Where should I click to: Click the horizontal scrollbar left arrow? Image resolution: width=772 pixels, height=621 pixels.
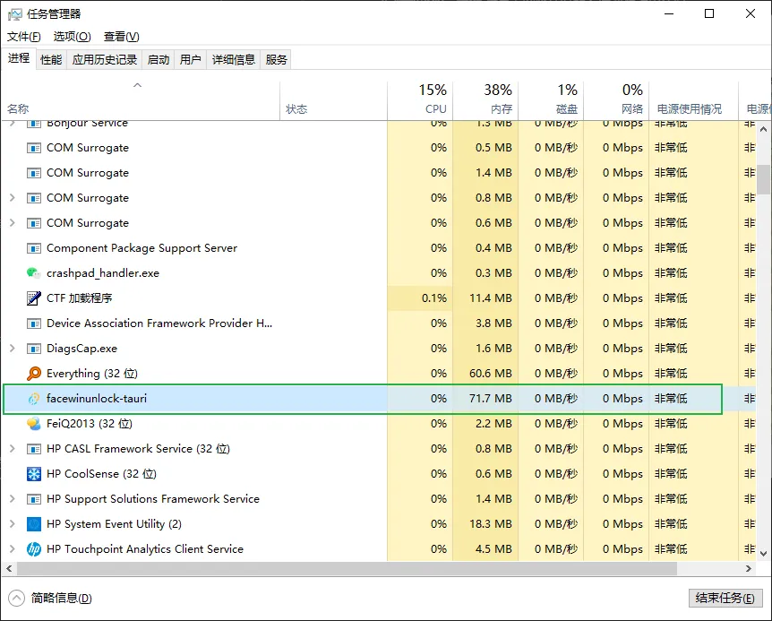9,568
